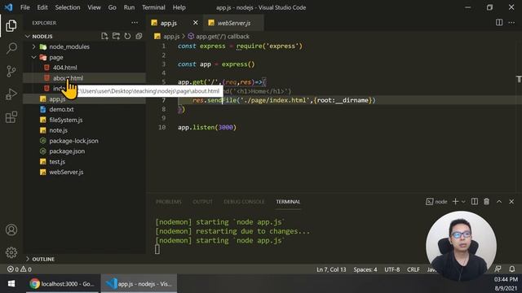
Task: Open the Manage gear icon
Action: coord(11,252)
